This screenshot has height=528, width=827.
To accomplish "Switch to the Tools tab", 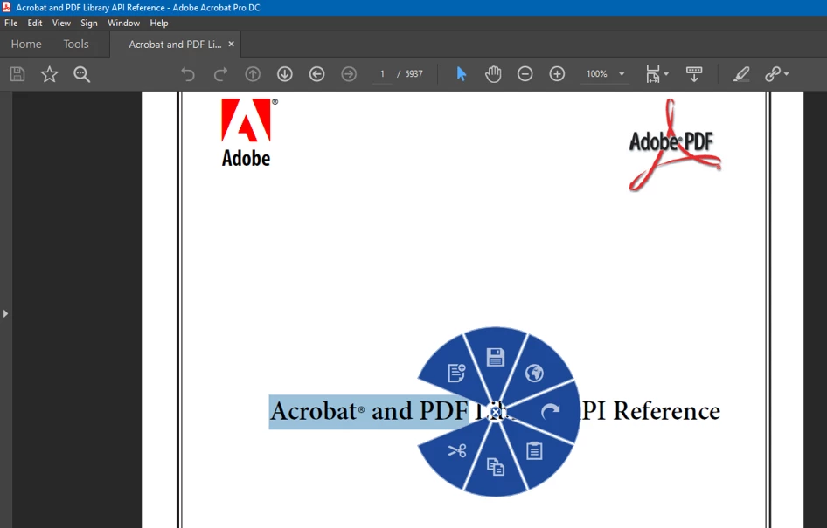I will pos(76,45).
